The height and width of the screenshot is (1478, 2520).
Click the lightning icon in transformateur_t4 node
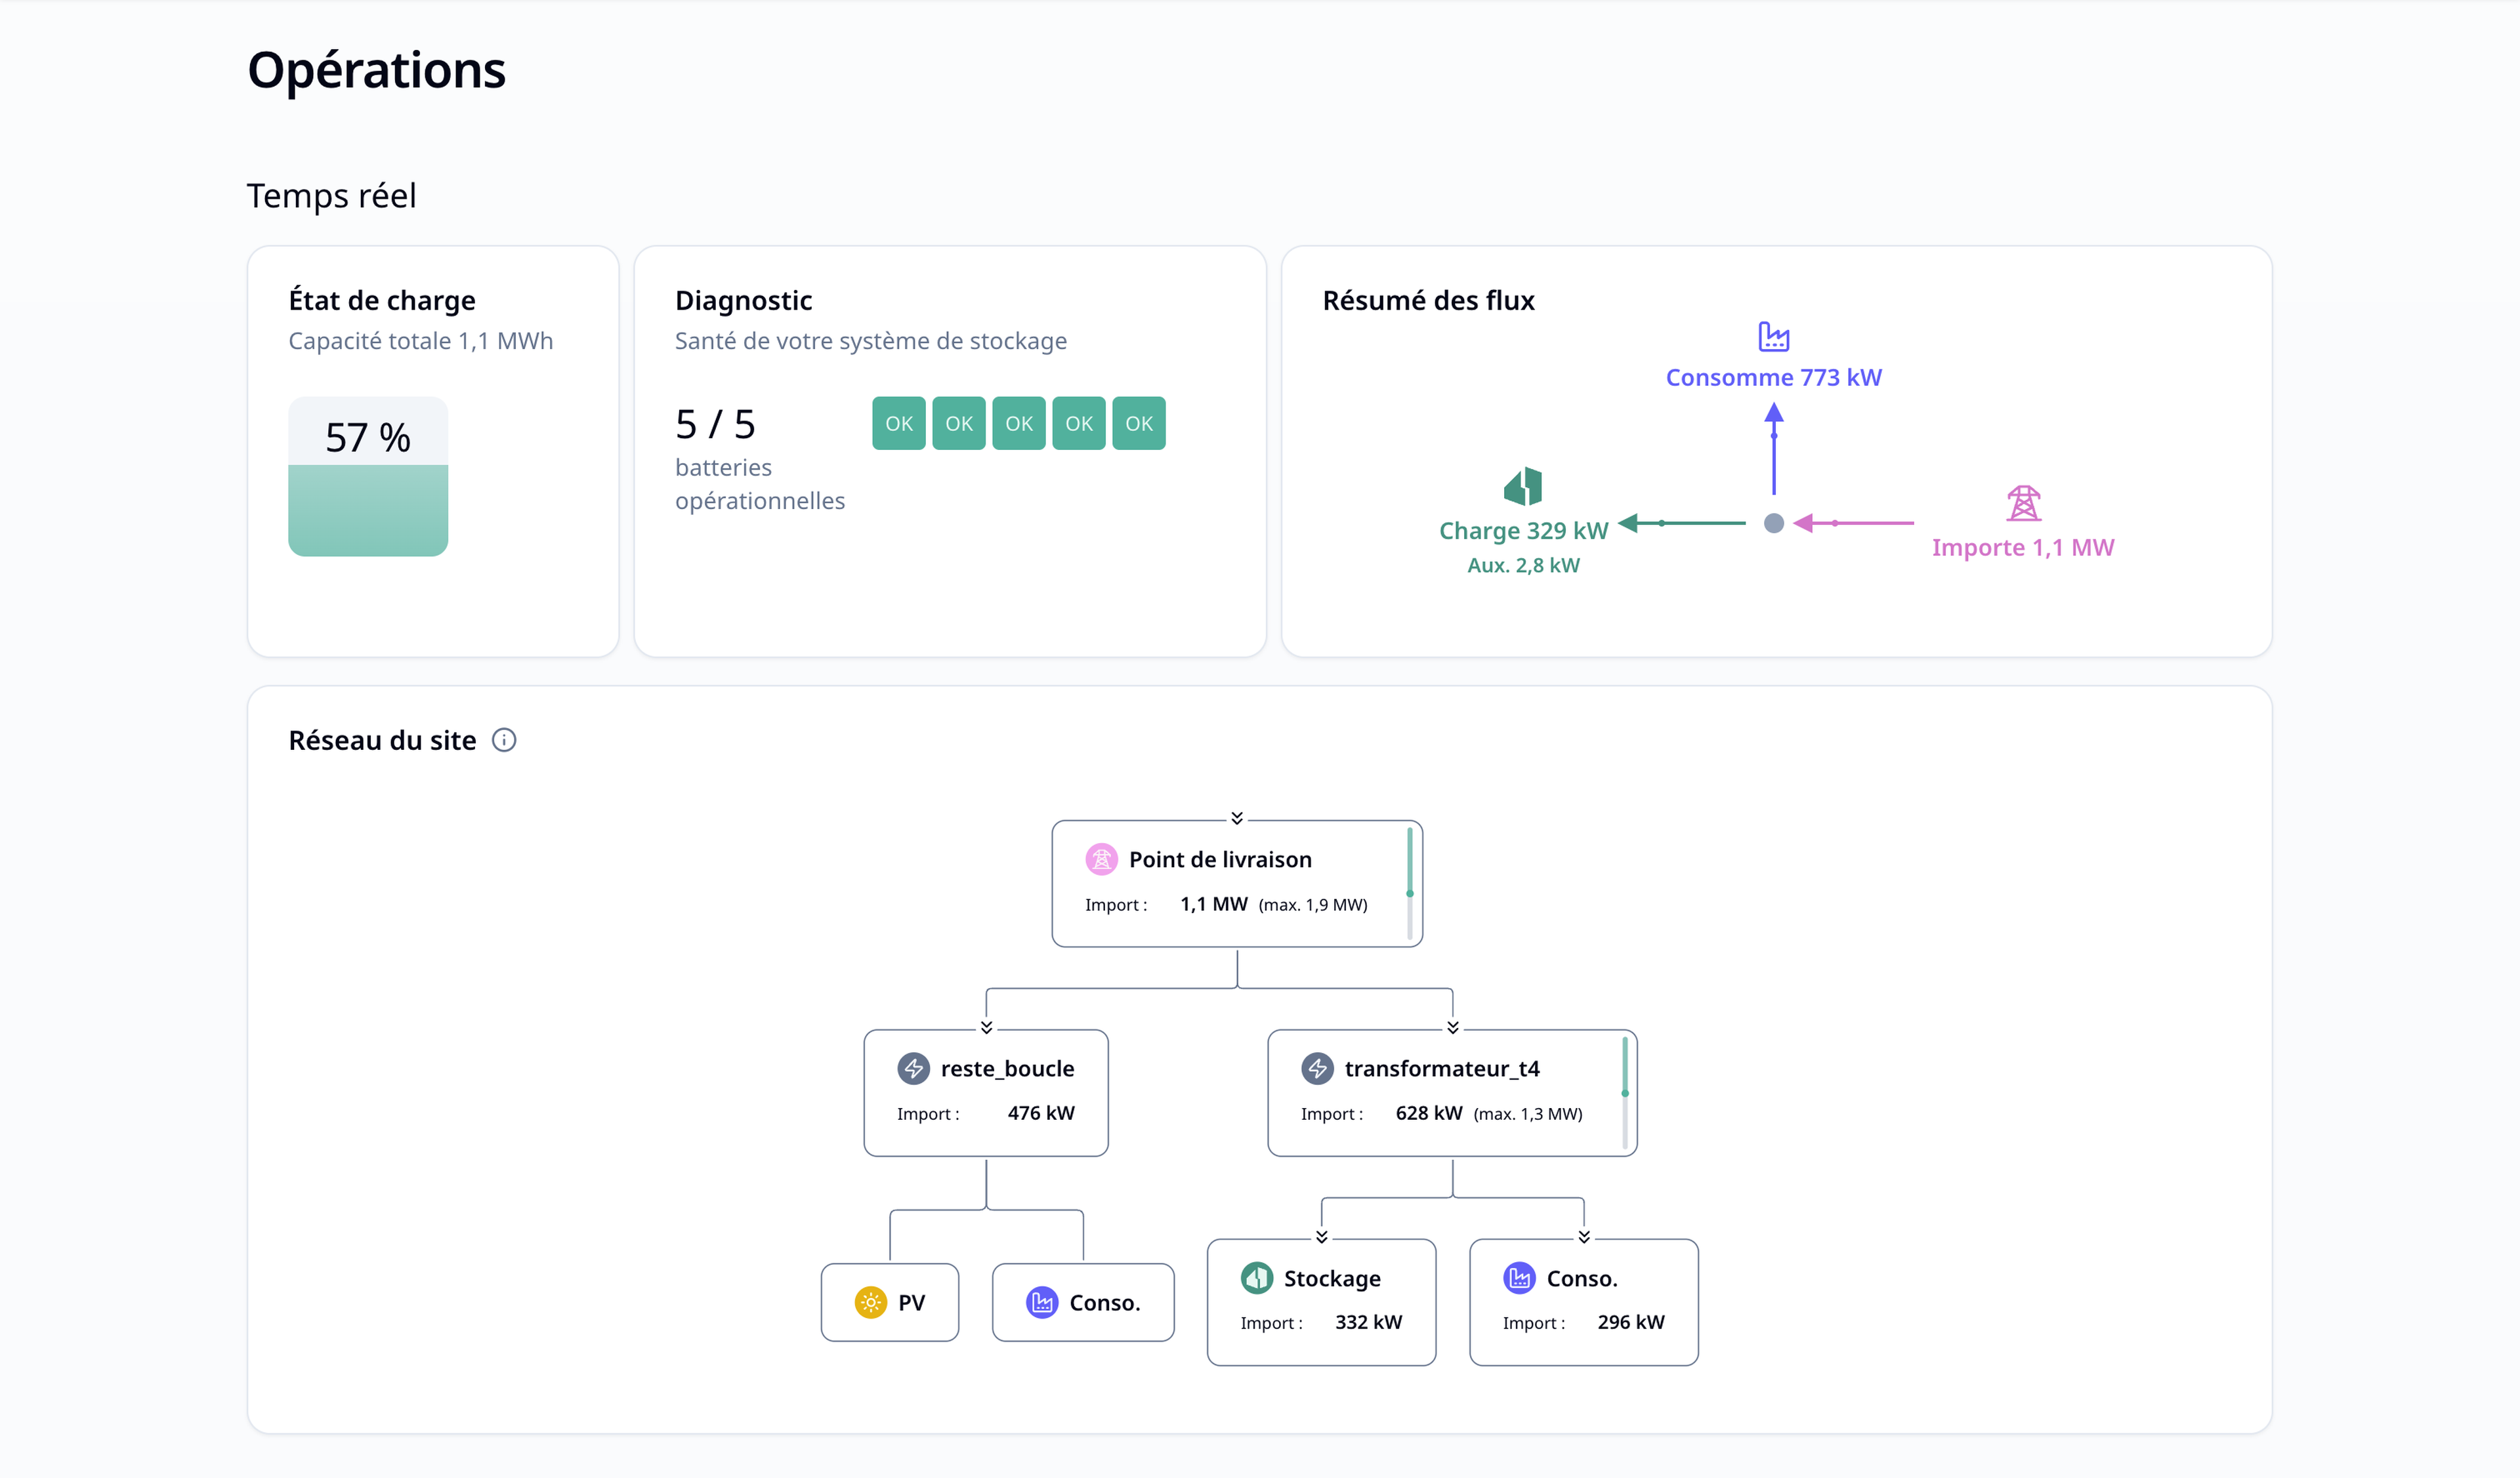click(x=1317, y=1068)
